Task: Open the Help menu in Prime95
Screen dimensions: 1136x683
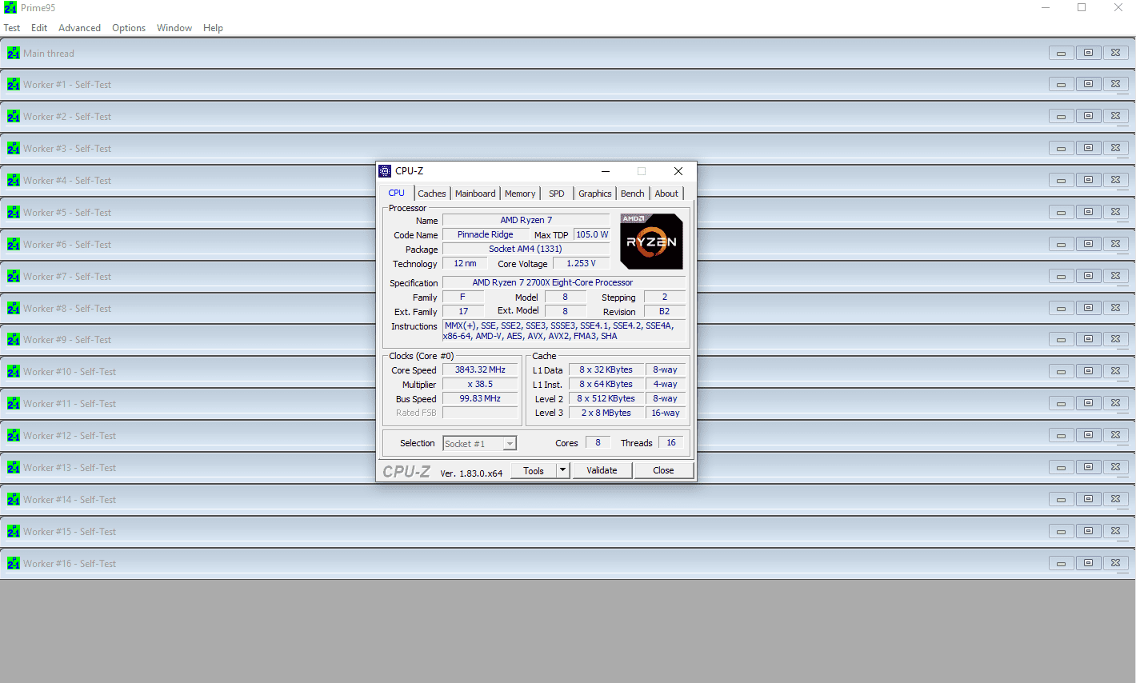Action: point(213,27)
